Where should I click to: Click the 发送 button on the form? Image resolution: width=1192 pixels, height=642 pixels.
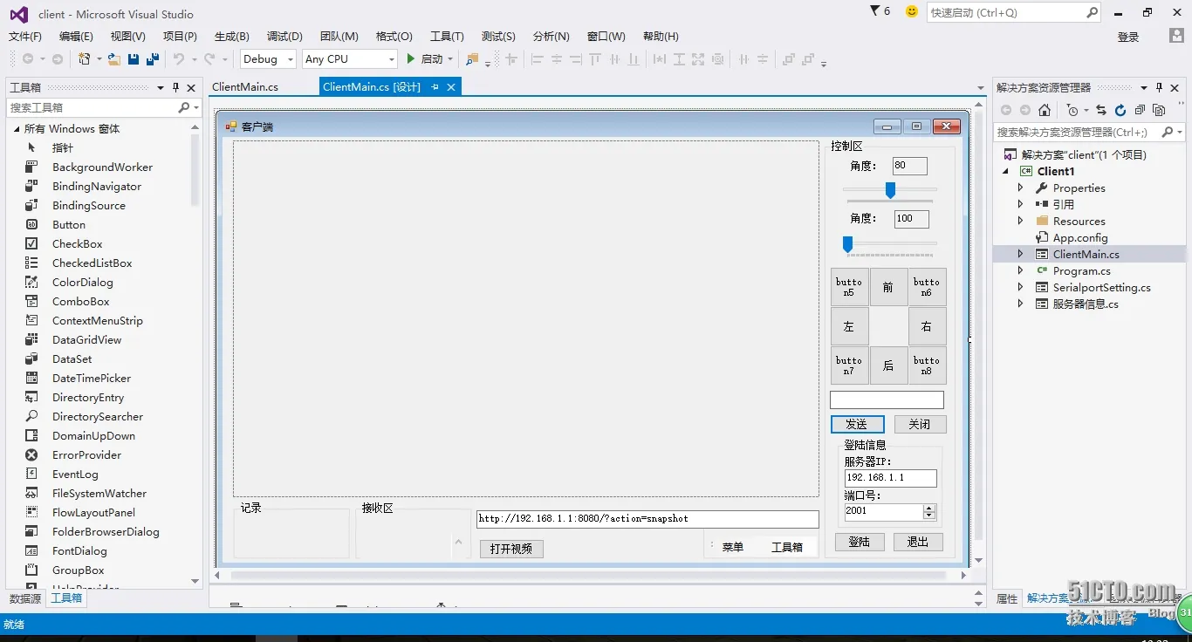coord(857,424)
